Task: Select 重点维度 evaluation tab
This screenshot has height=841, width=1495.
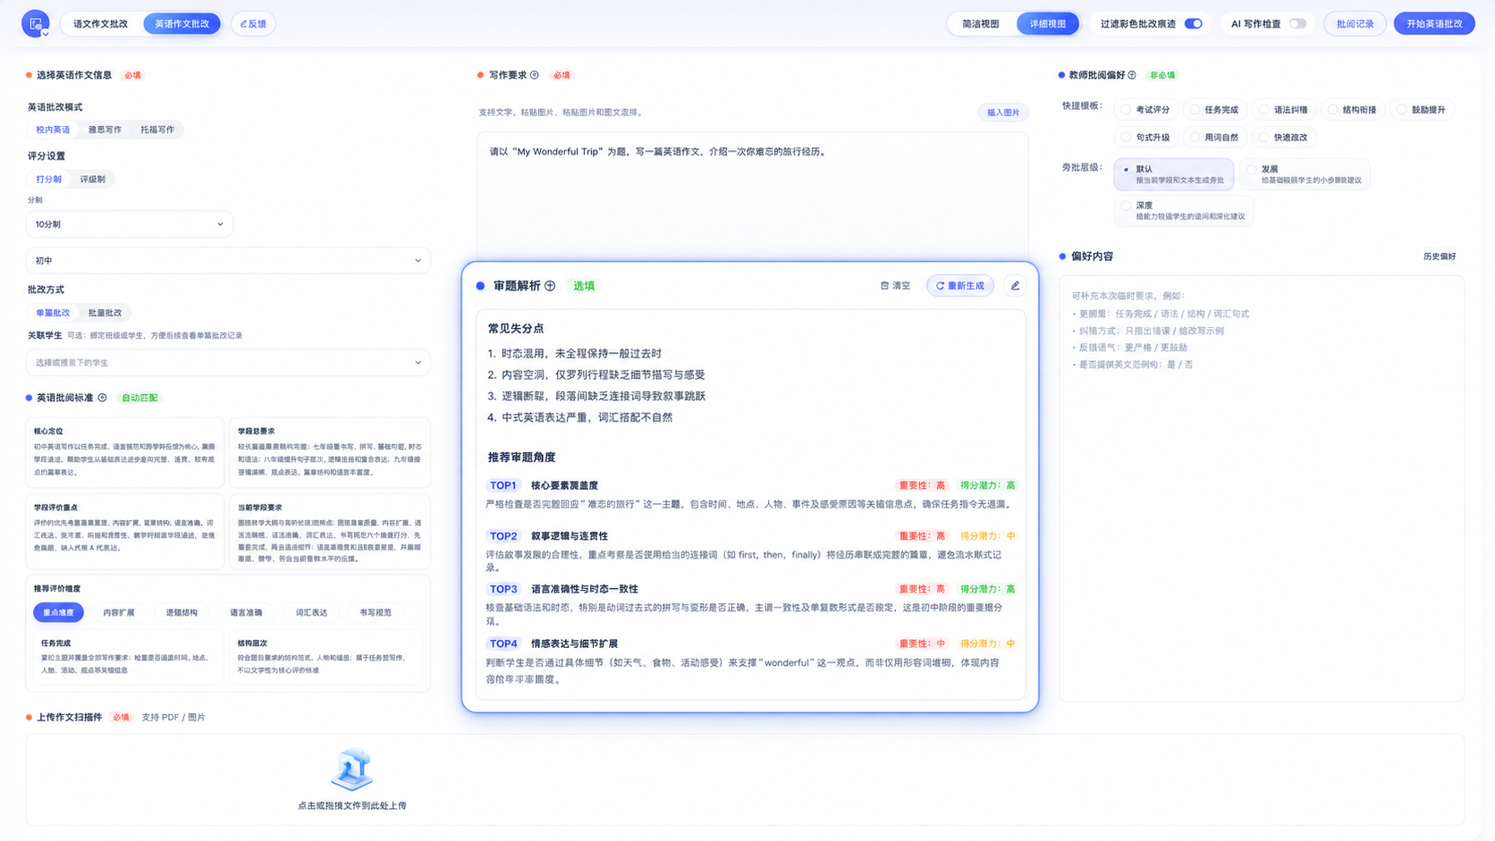Action: click(58, 613)
